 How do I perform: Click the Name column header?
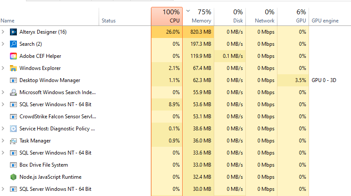click(x=8, y=20)
